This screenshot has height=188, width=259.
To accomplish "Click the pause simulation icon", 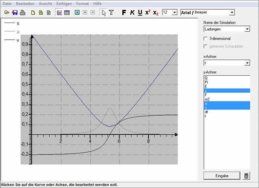I will [93, 12].
